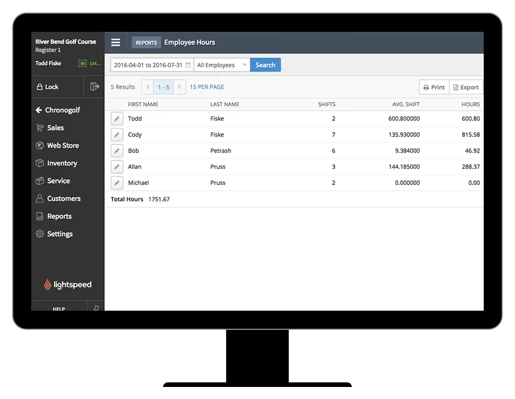Sort by FIRST NAME column header

(143, 105)
